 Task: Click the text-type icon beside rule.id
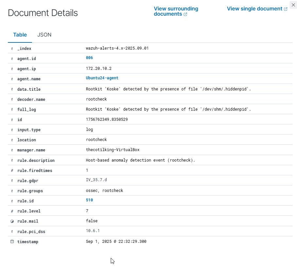pos(12,201)
